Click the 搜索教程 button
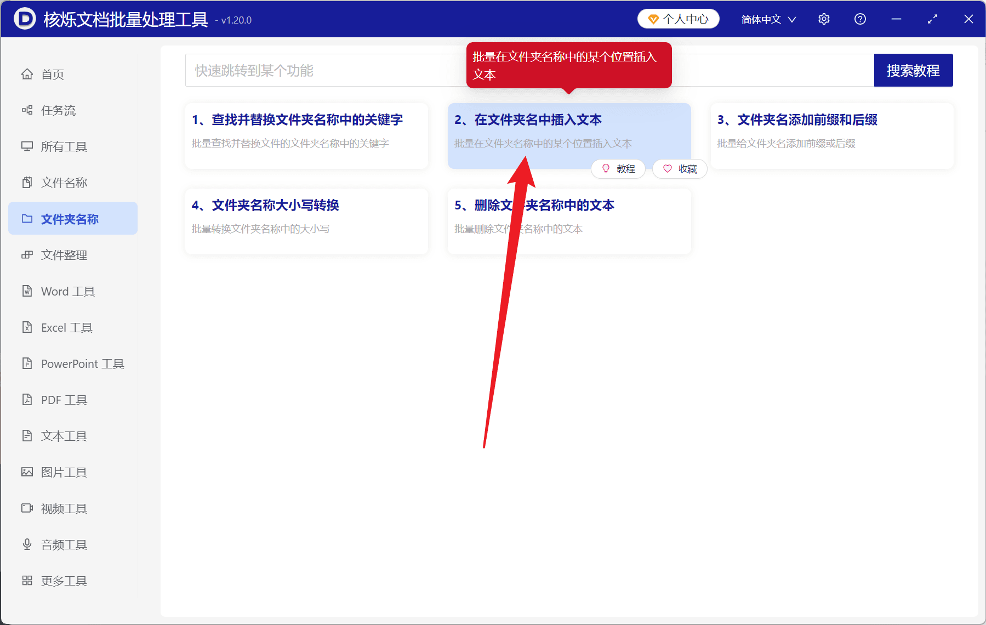Viewport: 986px width, 625px height. coord(913,70)
